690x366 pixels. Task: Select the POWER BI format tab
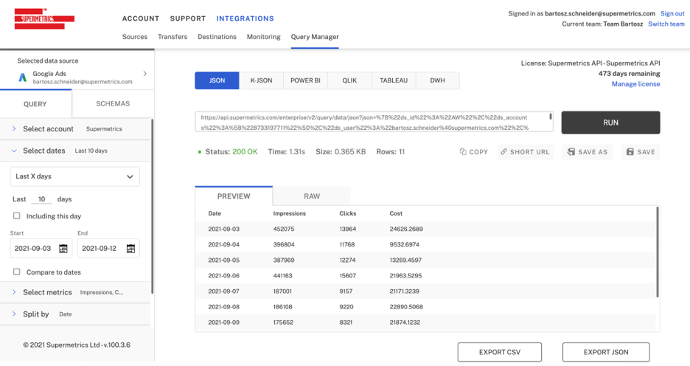click(305, 80)
